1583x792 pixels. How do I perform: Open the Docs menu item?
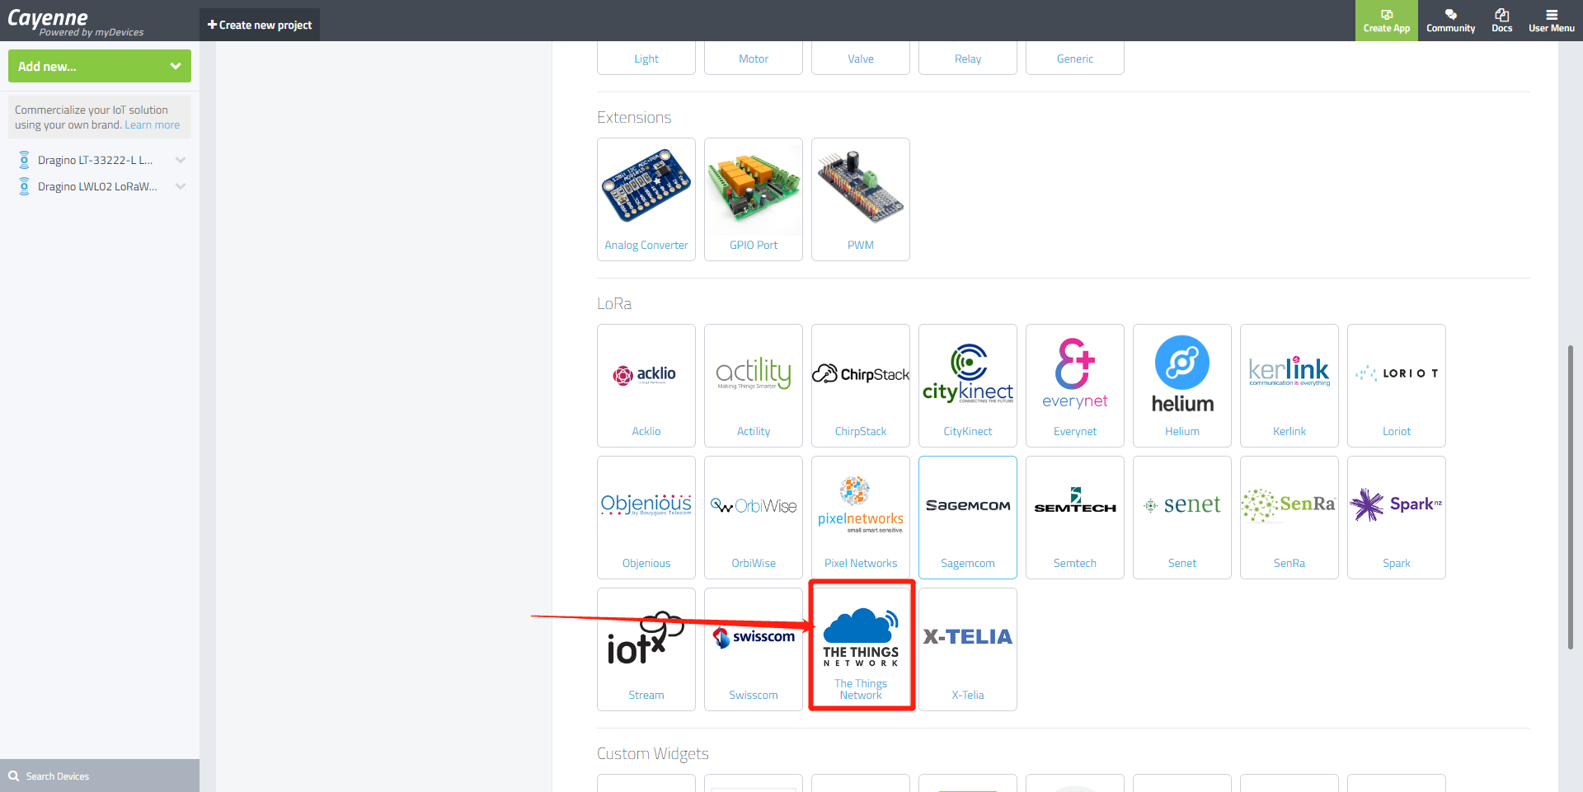1502,21
